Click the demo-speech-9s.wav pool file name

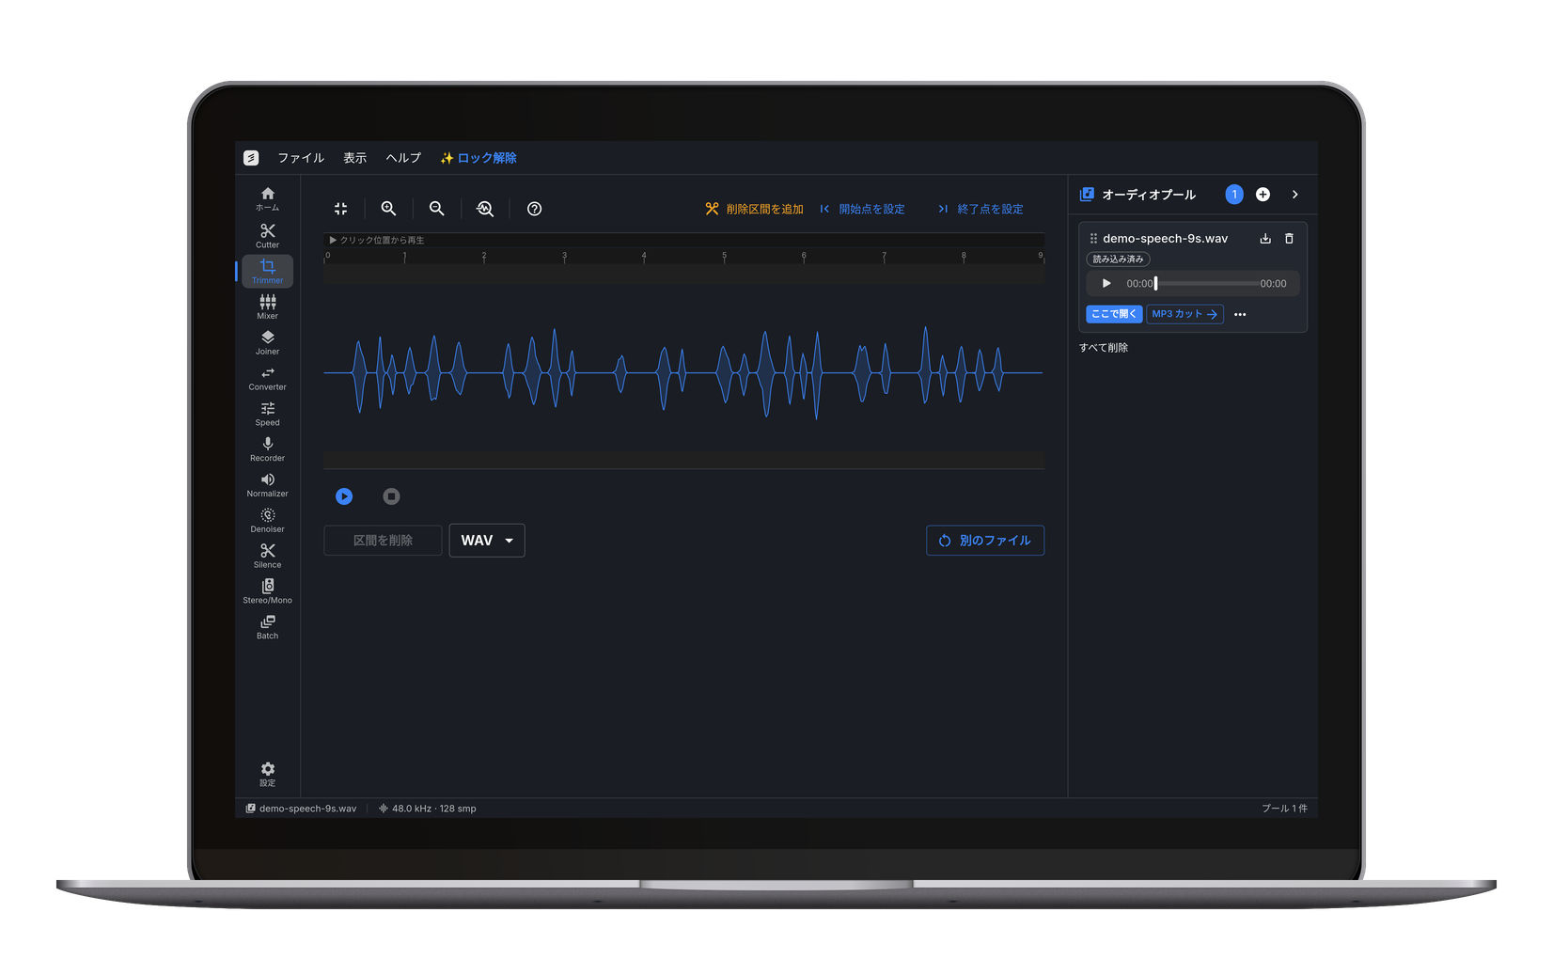(1165, 239)
